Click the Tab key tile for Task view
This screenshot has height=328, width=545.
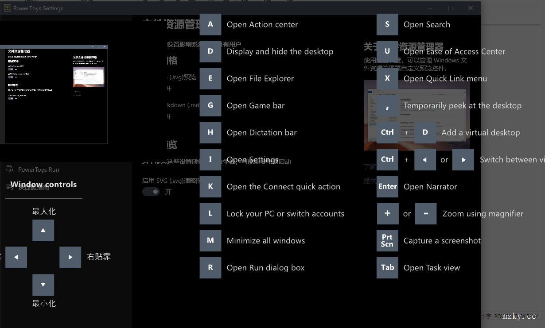click(387, 267)
